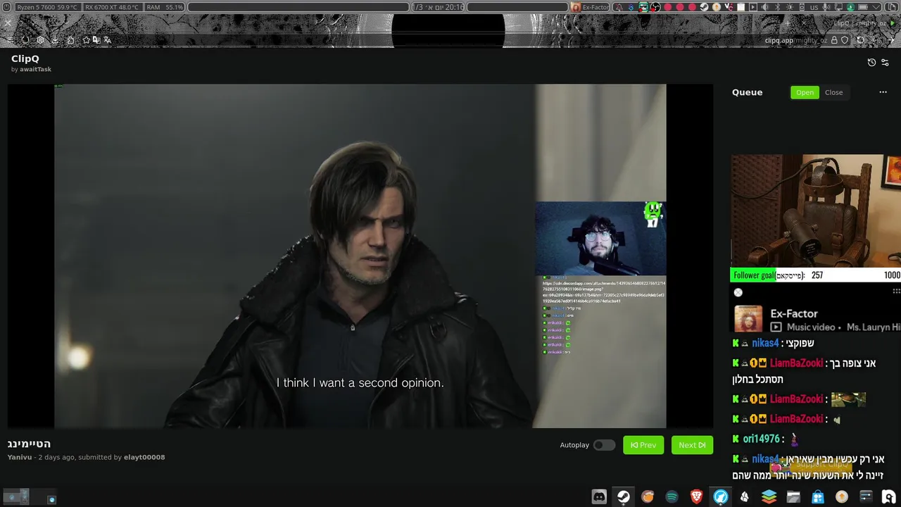Set the queue to Close
This screenshot has height=507, width=901.
pos(833,92)
